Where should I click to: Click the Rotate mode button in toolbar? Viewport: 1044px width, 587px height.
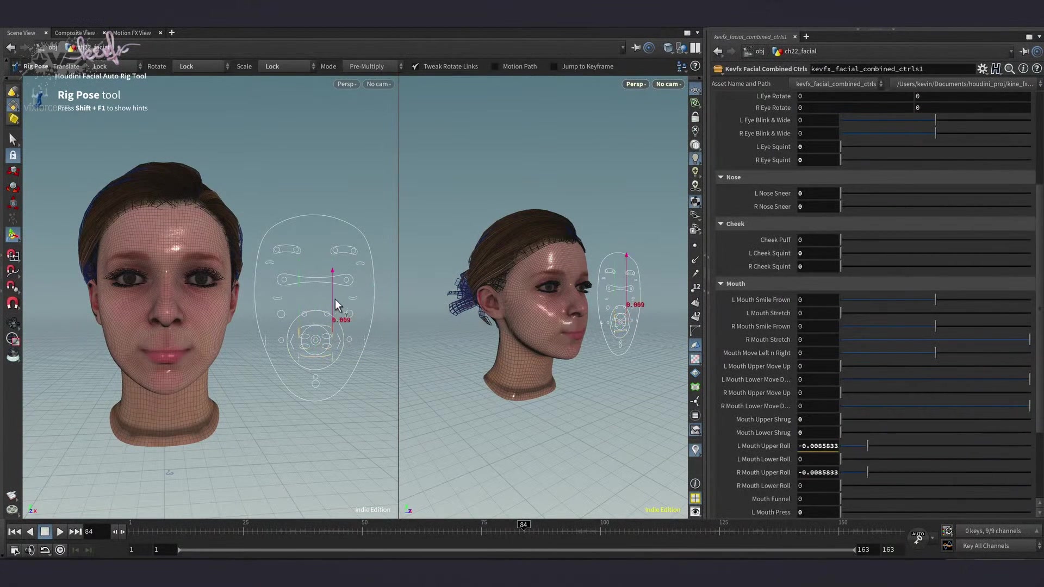(x=157, y=66)
